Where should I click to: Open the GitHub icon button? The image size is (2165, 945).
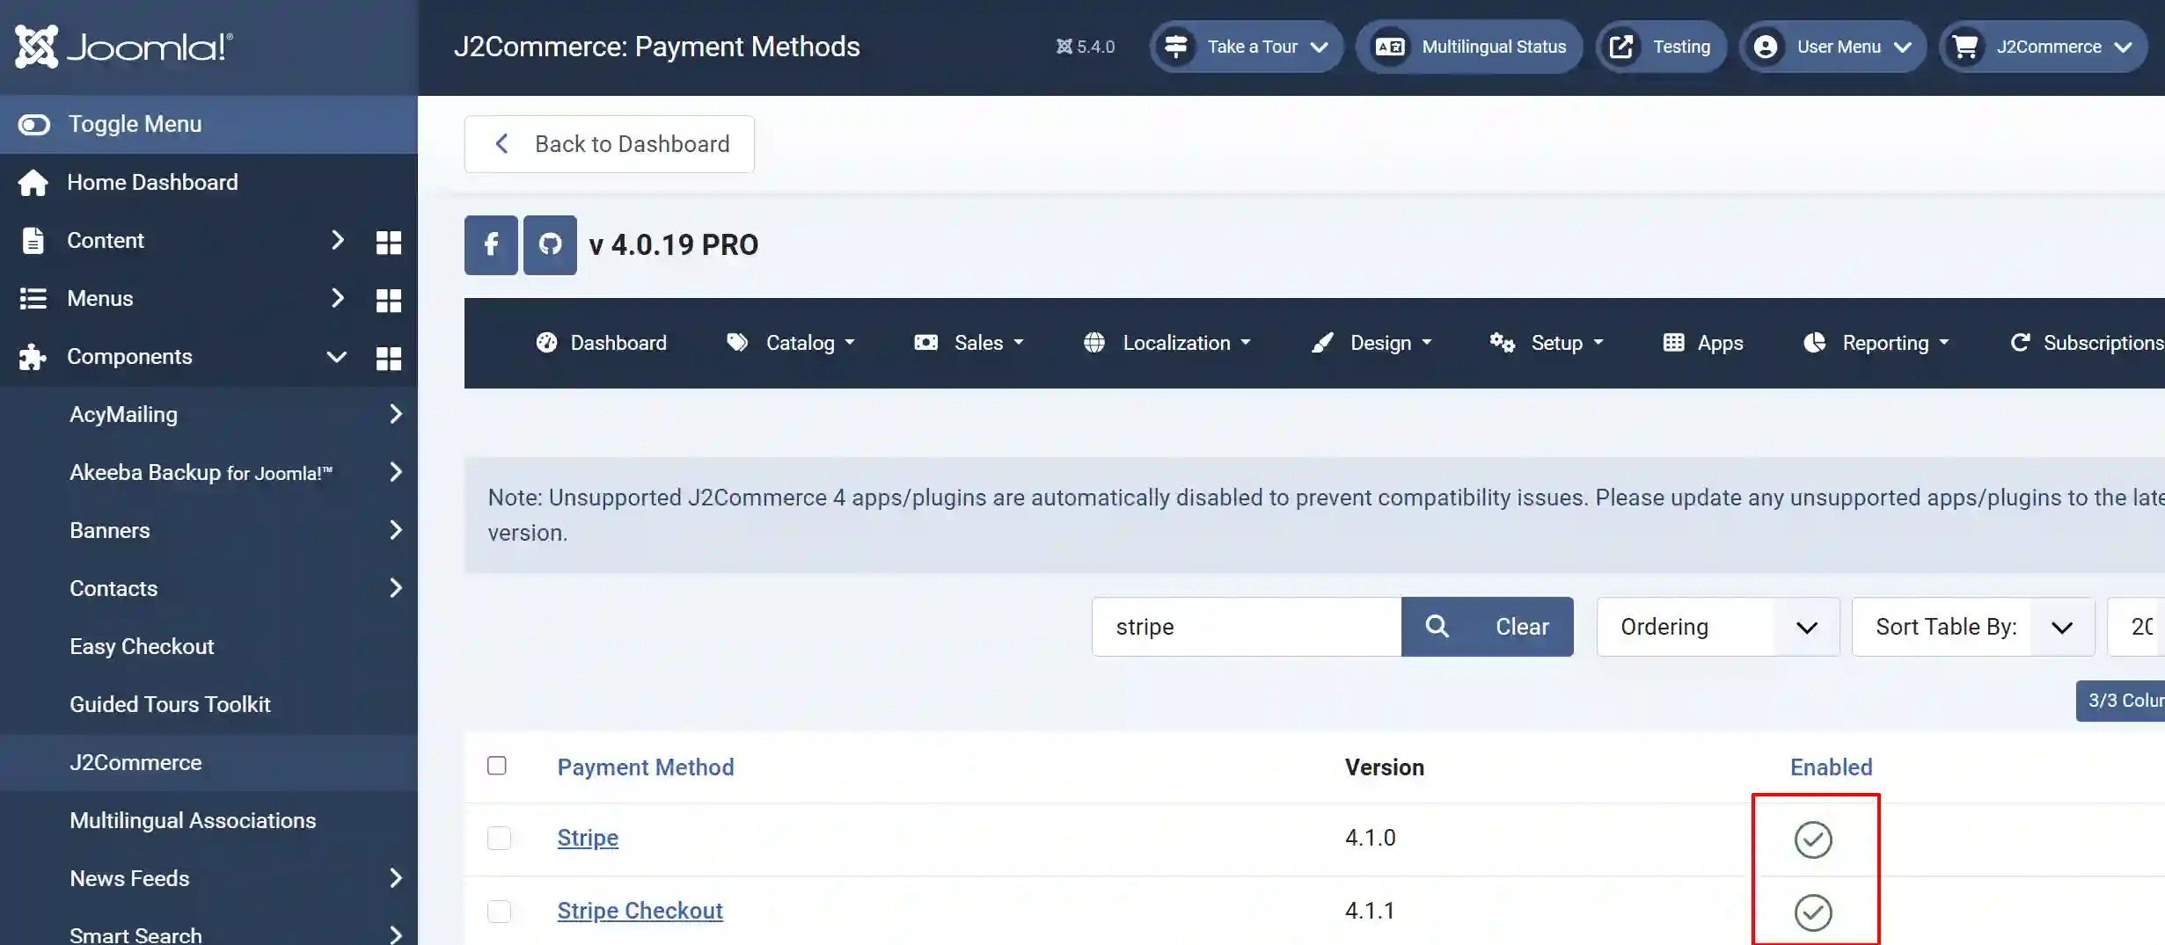(550, 245)
